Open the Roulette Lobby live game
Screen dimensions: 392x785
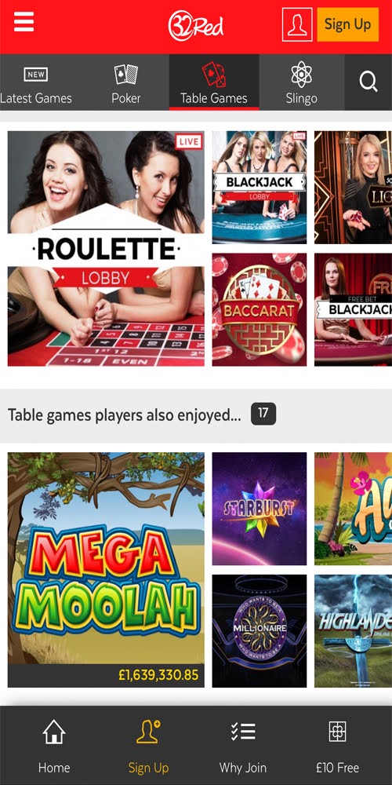coord(106,249)
